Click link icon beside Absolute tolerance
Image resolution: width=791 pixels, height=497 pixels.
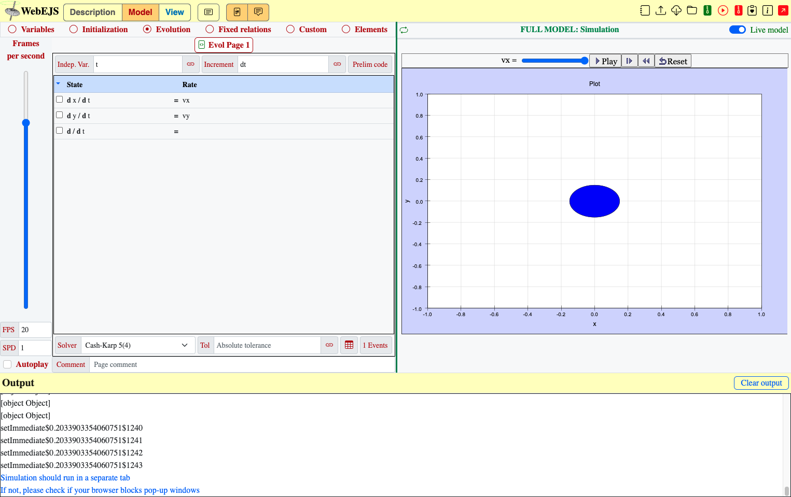329,345
